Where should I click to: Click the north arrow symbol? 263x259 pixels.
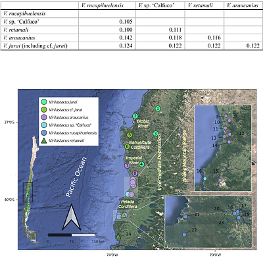[x=72, y=217]
